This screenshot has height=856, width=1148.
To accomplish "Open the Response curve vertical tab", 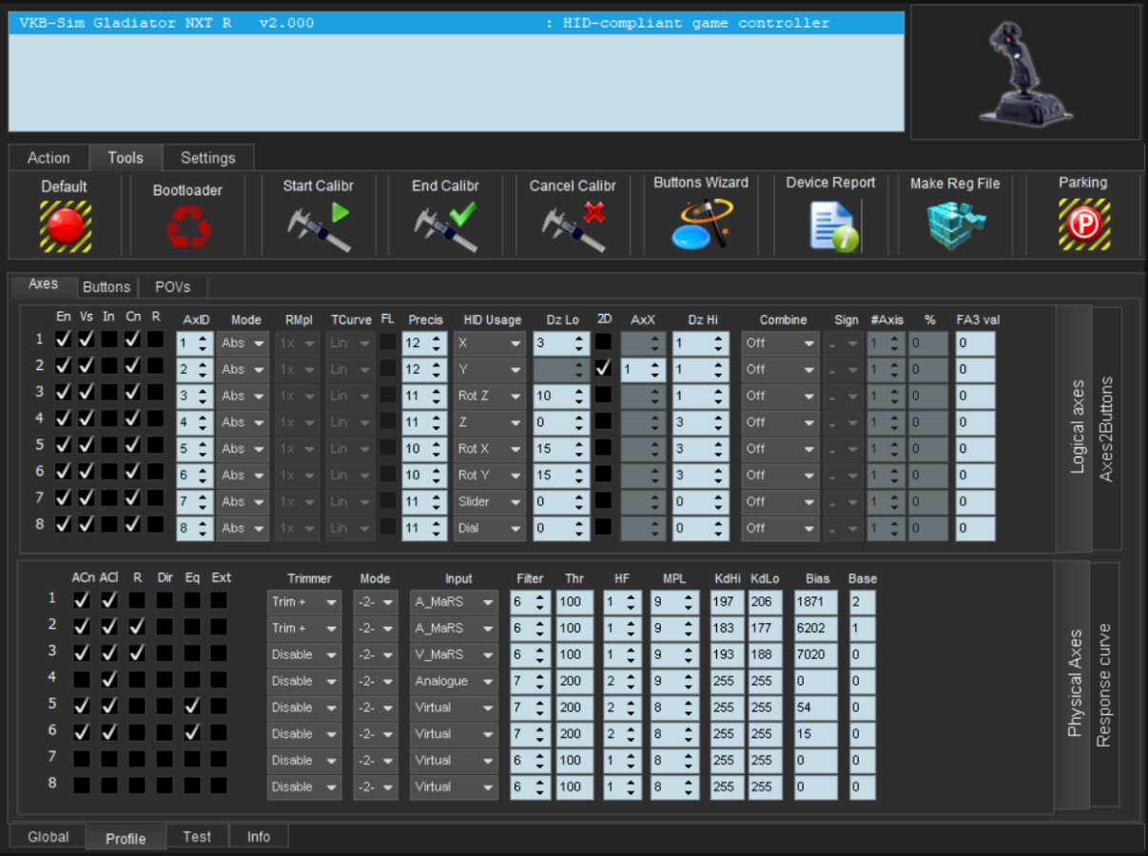I will point(1103,685).
